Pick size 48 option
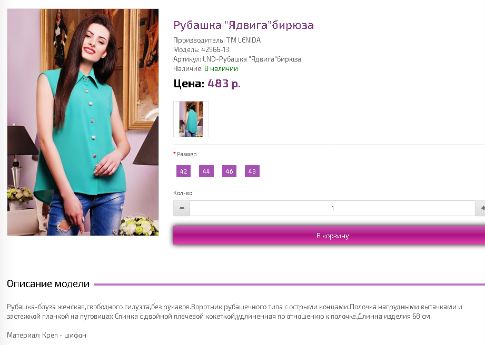Image resolution: width=485 pixels, height=345 pixels. pos(252,171)
